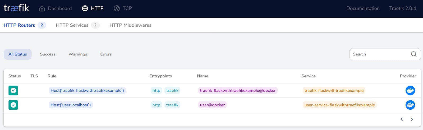Click Docker provider icon for user@docker router

coord(410,105)
